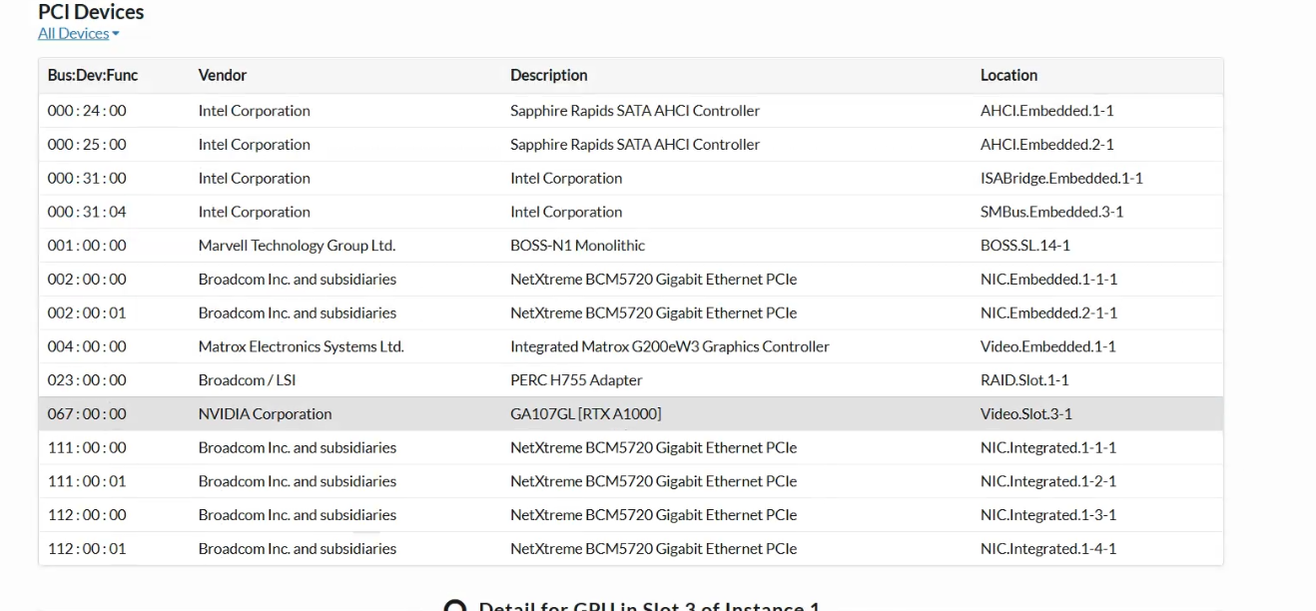Select the NVIDIA Corporation vendor cell

[x=265, y=414]
